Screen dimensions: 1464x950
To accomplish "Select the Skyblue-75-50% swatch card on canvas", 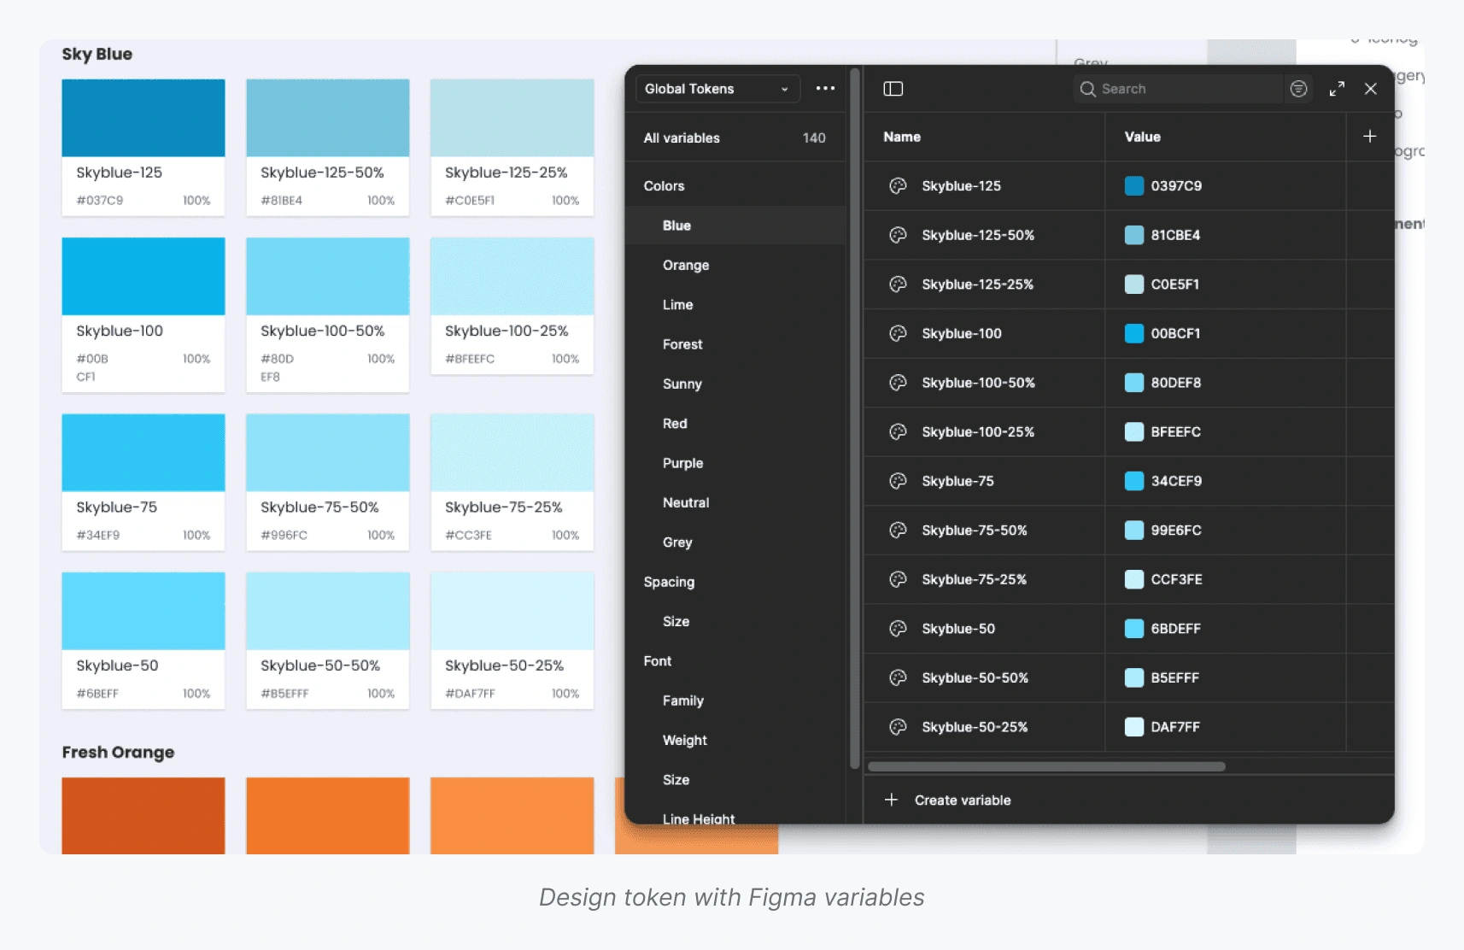I will (328, 483).
